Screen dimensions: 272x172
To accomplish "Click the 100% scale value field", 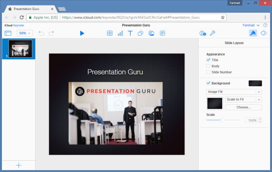I will coord(251,121).
